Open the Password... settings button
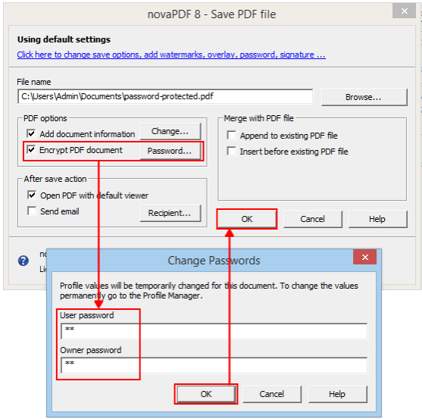The image size is (422, 419). pyautogui.click(x=170, y=151)
